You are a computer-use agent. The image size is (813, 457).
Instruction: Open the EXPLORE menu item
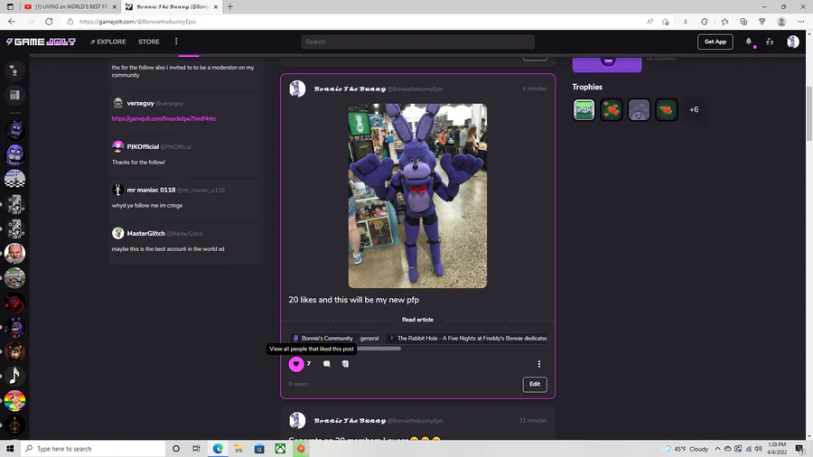pos(108,42)
